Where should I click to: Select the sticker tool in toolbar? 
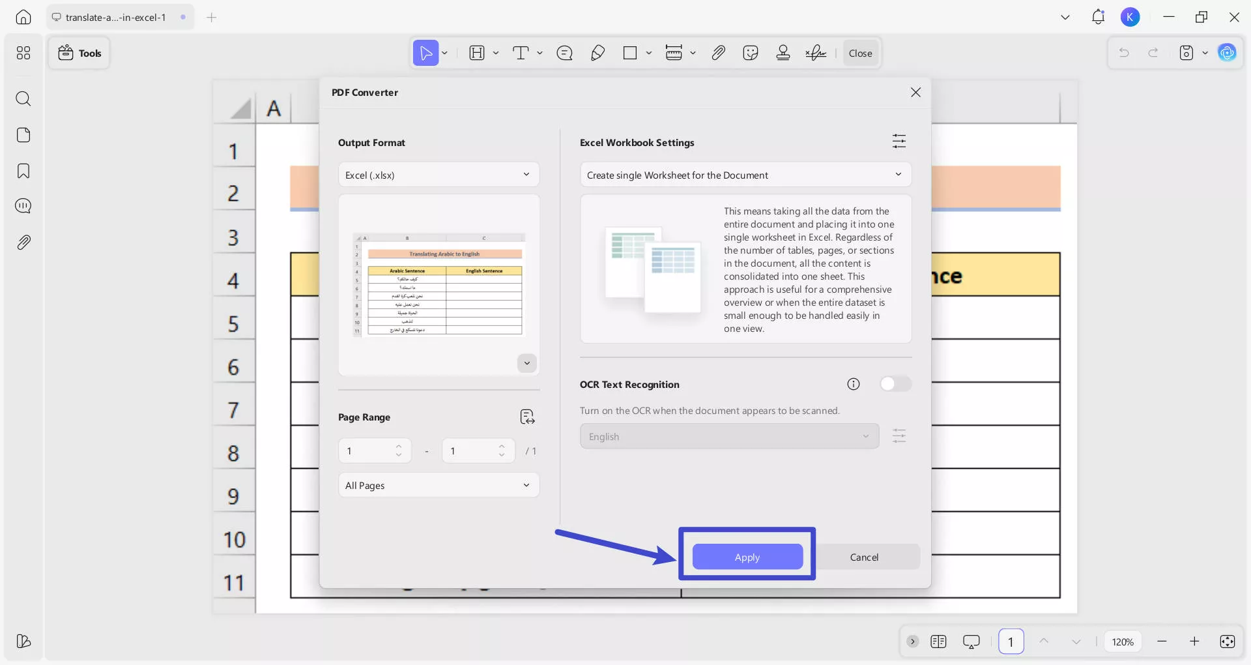[x=751, y=53]
